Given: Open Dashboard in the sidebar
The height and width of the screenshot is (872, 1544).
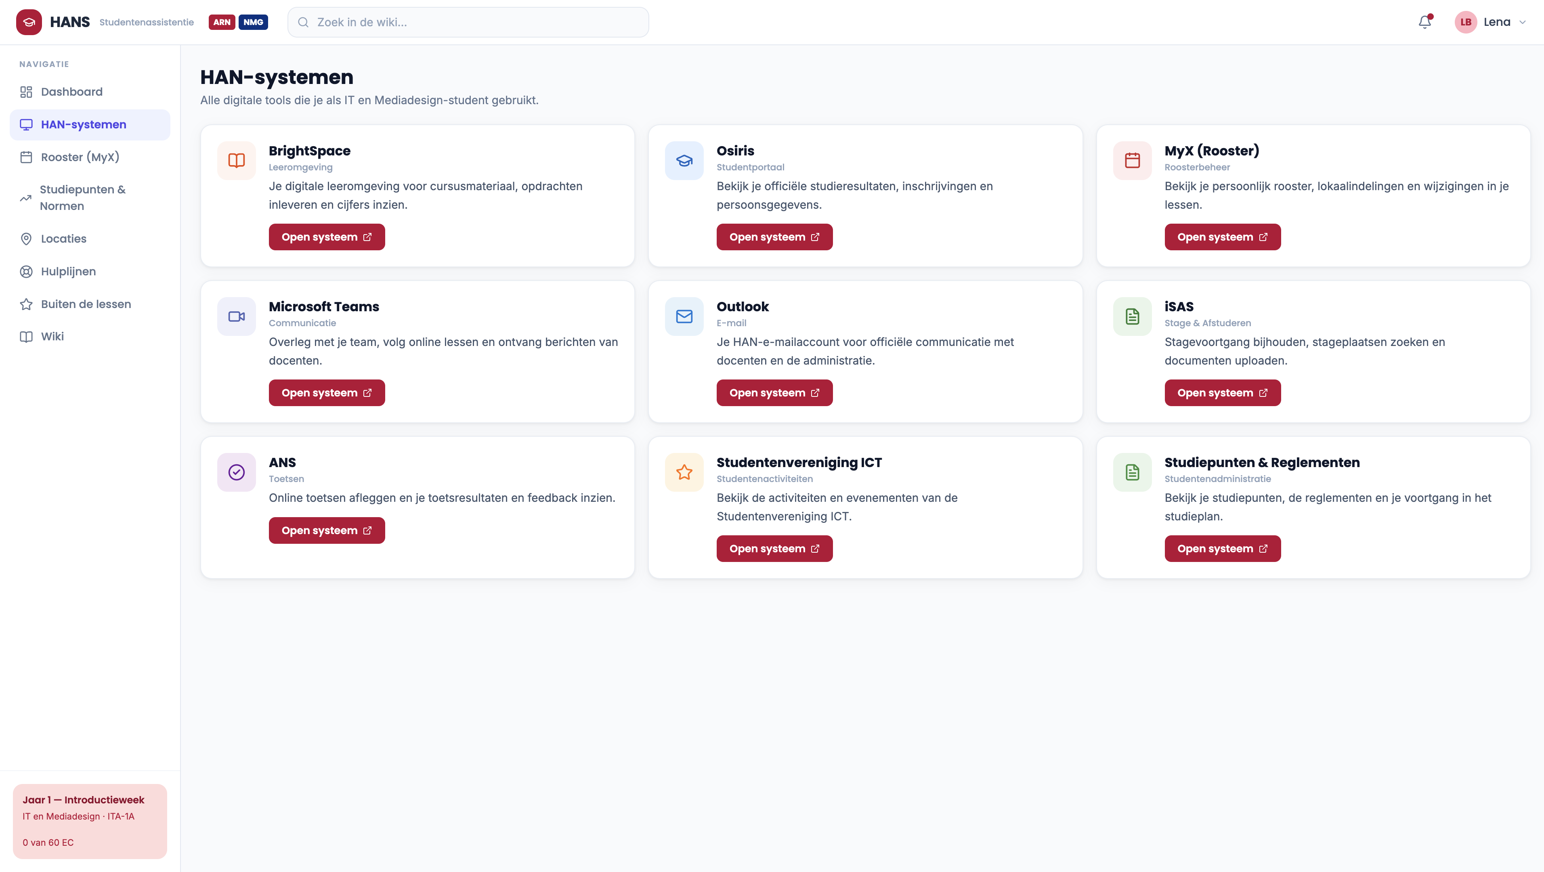Looking at the screenshot, I should coord(90,92).
